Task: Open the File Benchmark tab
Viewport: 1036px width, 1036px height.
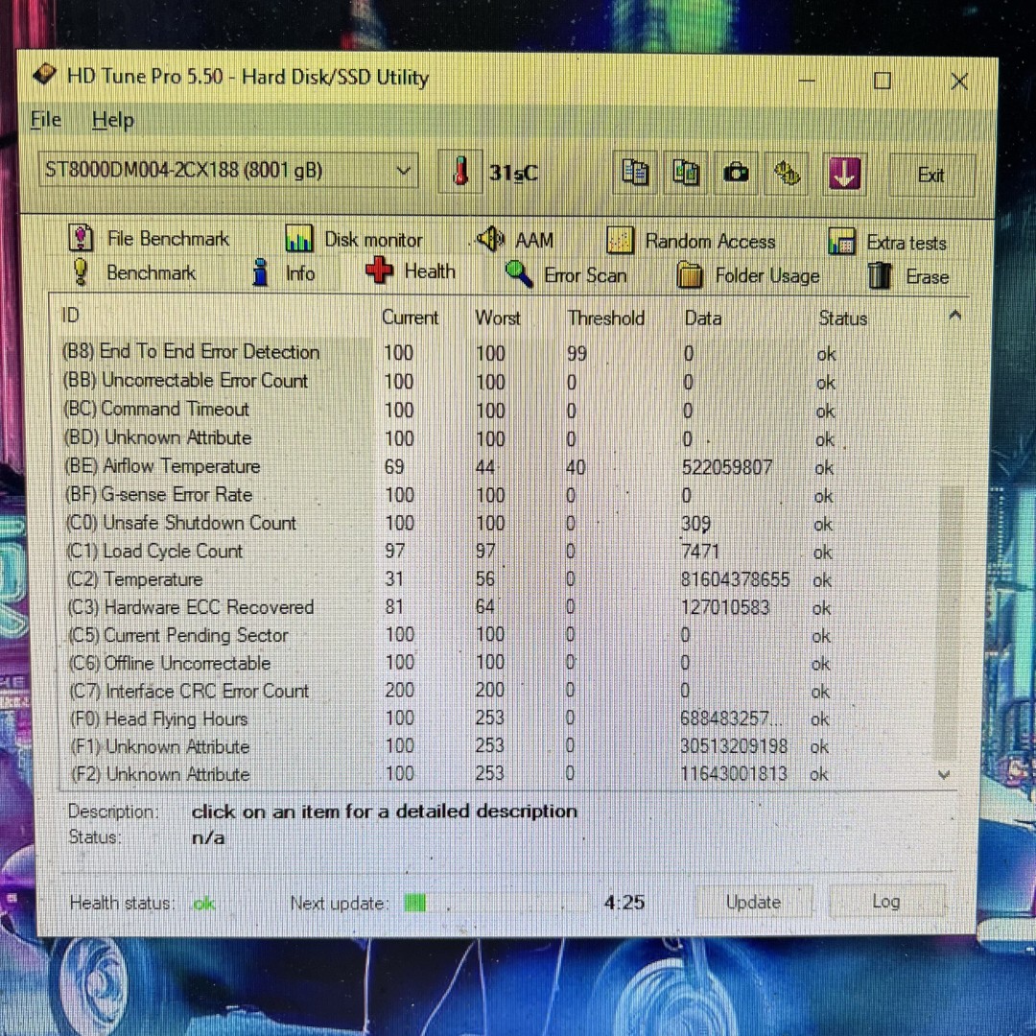Action: pos(151,239)
